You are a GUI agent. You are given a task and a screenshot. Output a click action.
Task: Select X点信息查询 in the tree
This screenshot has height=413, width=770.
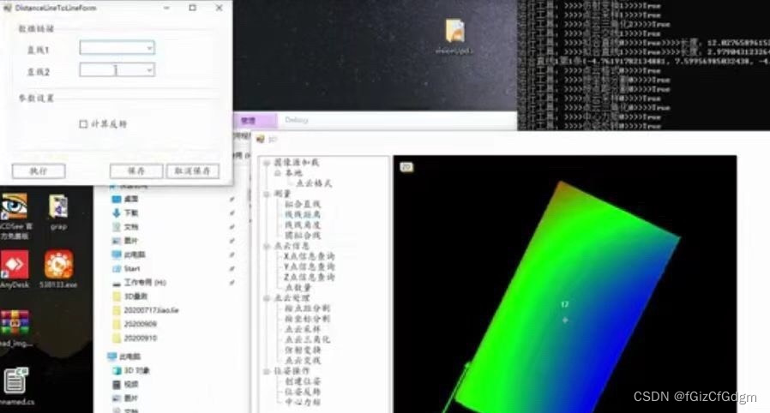pyautogui.click(x=310, y=256)
